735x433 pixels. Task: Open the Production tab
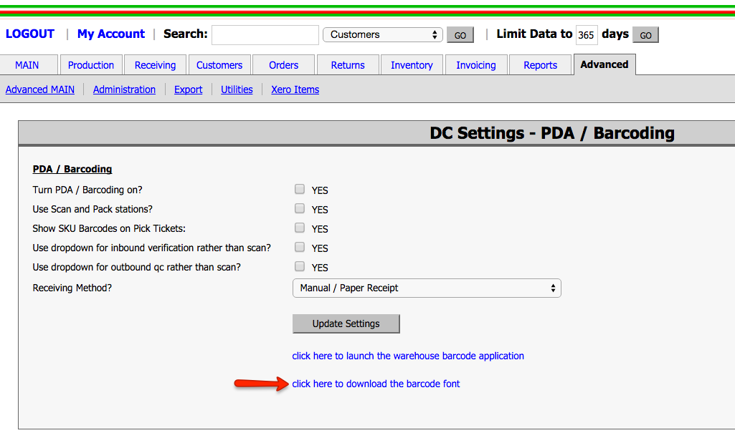91,65
